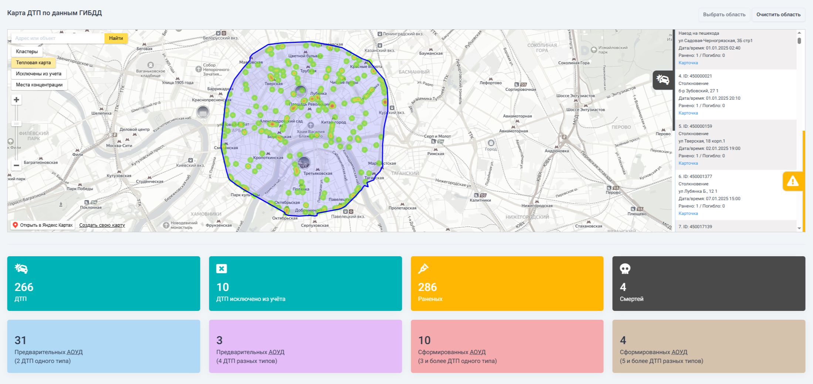Open Карточка link for ул Тверская accident
This screenshot has width=813, height=384.
click(x=688, y=163)
